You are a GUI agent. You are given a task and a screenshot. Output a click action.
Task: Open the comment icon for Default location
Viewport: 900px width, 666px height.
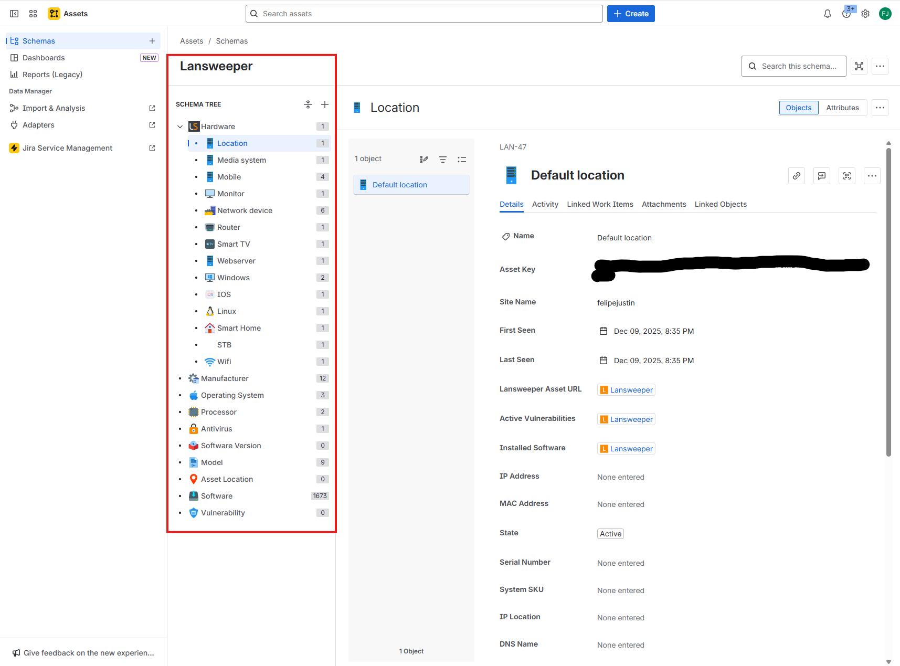(x=822, y=176)
